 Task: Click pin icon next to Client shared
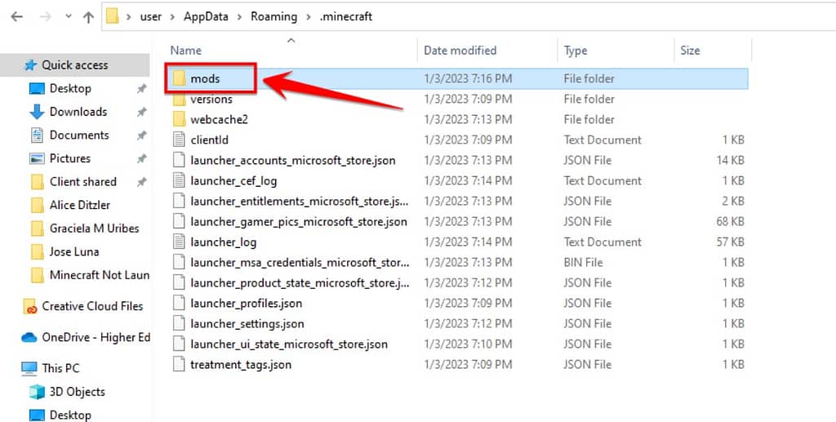141,182
